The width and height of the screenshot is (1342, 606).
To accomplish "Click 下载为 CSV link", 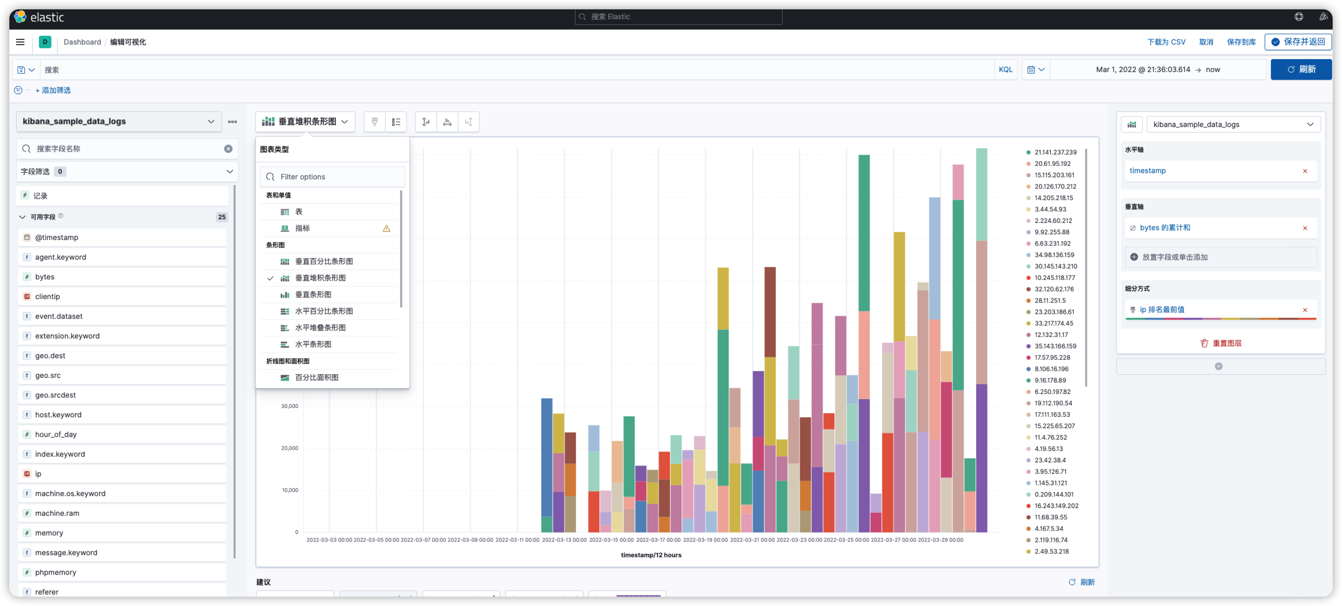I will click(1166, 42).
